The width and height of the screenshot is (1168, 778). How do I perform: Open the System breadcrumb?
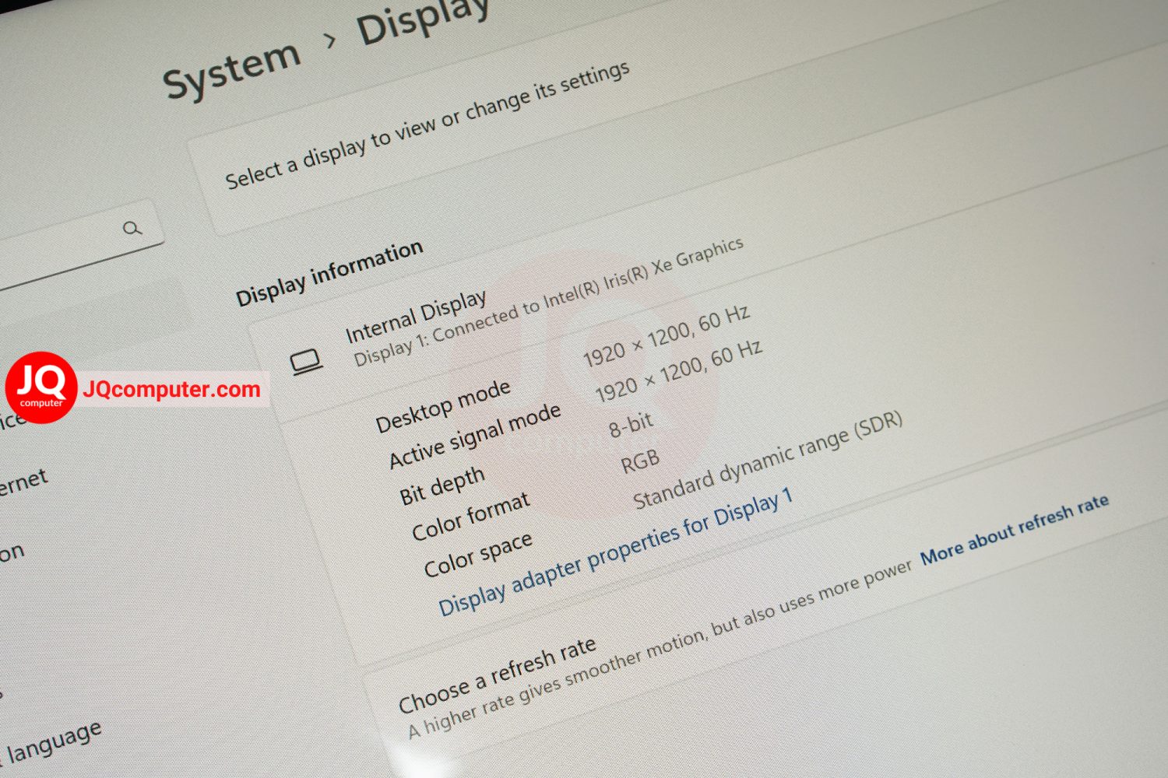pyautogui.click(x=232, y=70)
